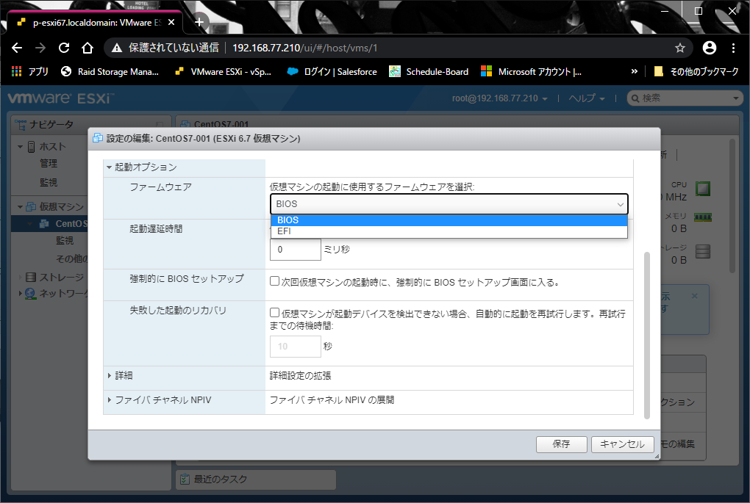Image resolution: width=750 pixels, height=503 pixels.
Task: Click the dialog title VM icon
Action: [x=98, y=139]
